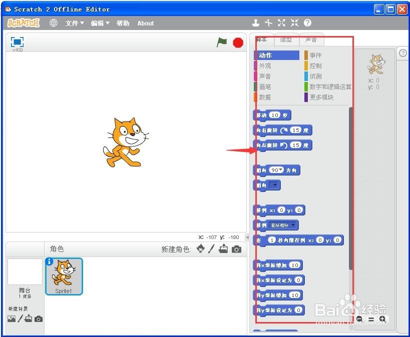Viewport: 410px width, 337px height.
Task: Click set x to 0 value field
Action: 298,280
